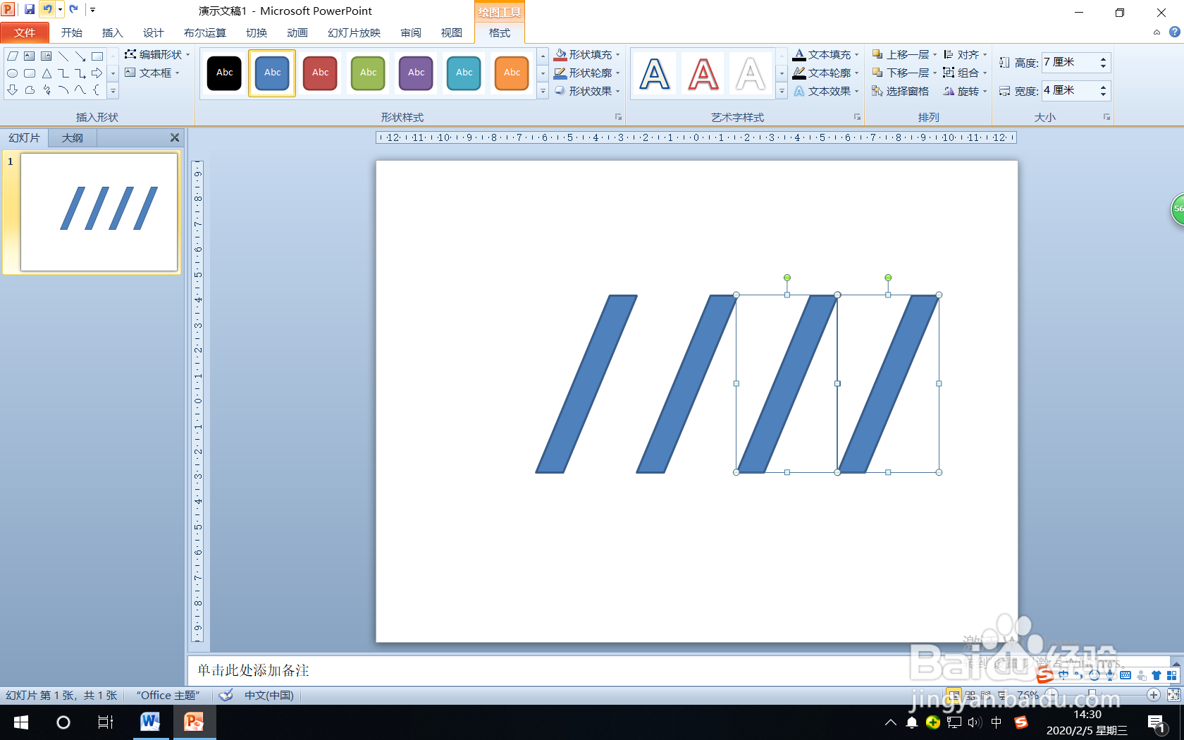The width and height of the screenshot is (1184, 740).
Task: Select the left brace shape tool
Action: [x=97, y=90]
